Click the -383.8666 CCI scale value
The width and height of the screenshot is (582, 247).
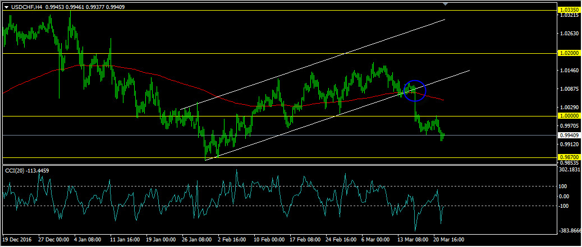coord(570,231)
